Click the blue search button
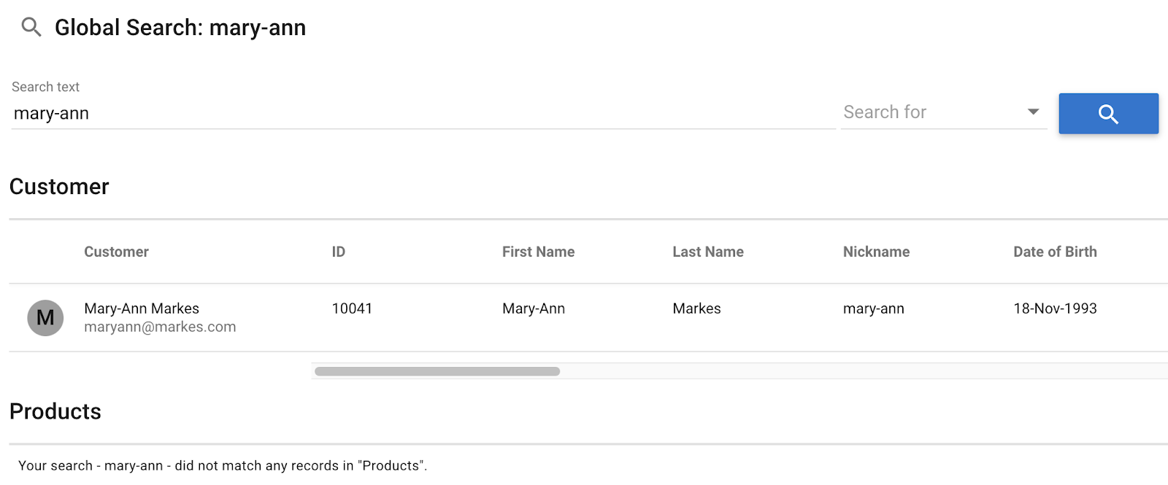 1108,114
